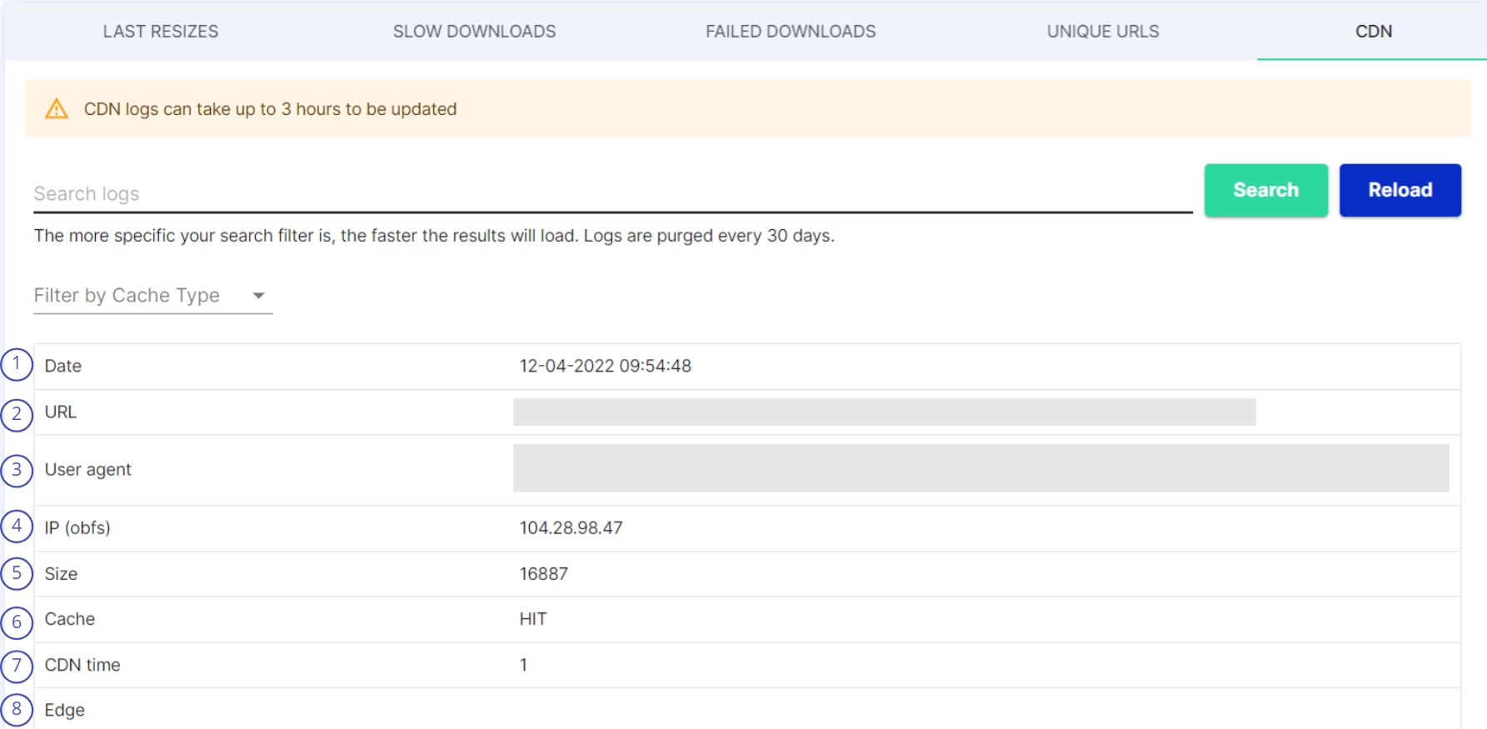Screen dimensions: 1487x729
Task: Click numbered marker 1 beside Date
Action: click(17, 365)
